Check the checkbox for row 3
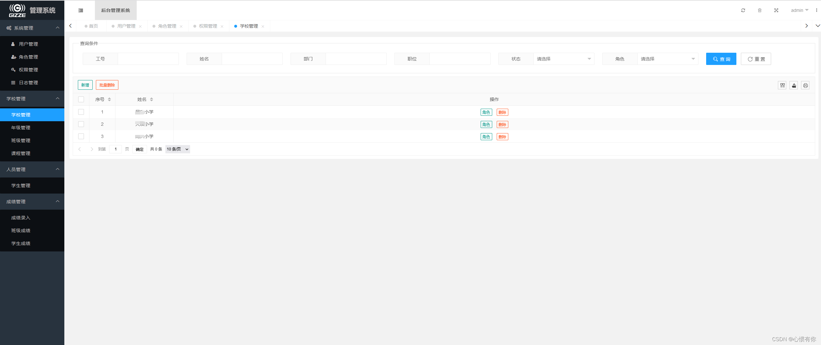Image resolution: width=821 pixels, height=345 pixels. pos(81,136)
